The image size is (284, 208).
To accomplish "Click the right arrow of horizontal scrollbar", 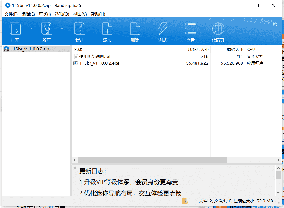I will (278, 160).
